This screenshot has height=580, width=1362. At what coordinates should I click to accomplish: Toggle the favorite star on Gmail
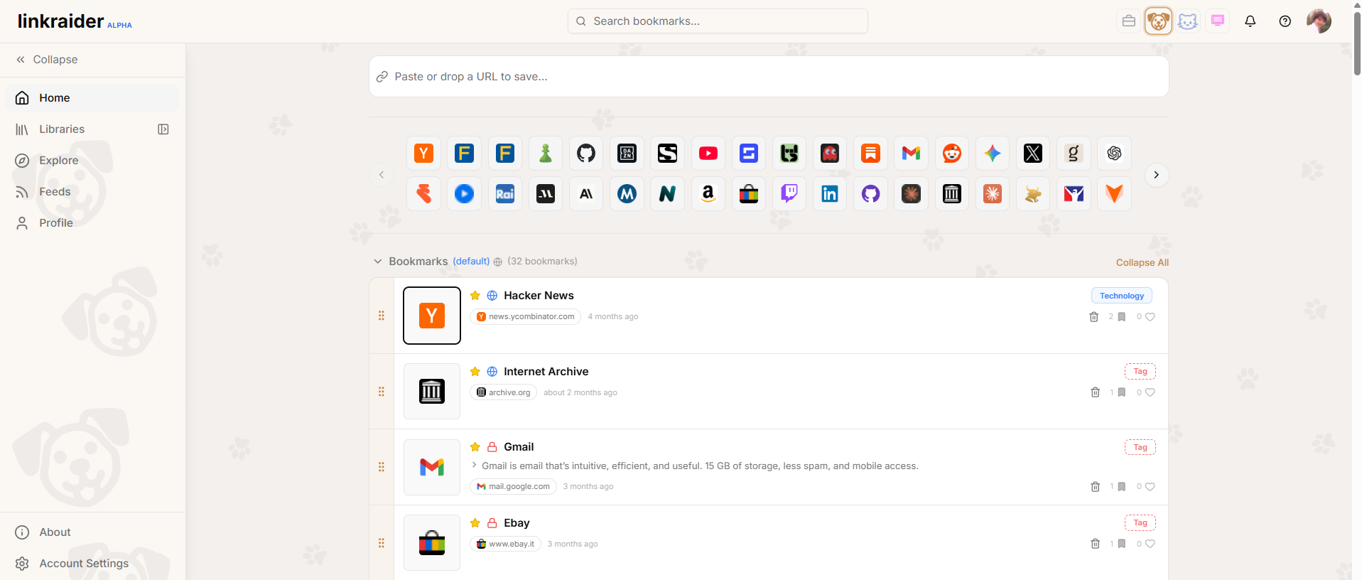coord(475,447)
